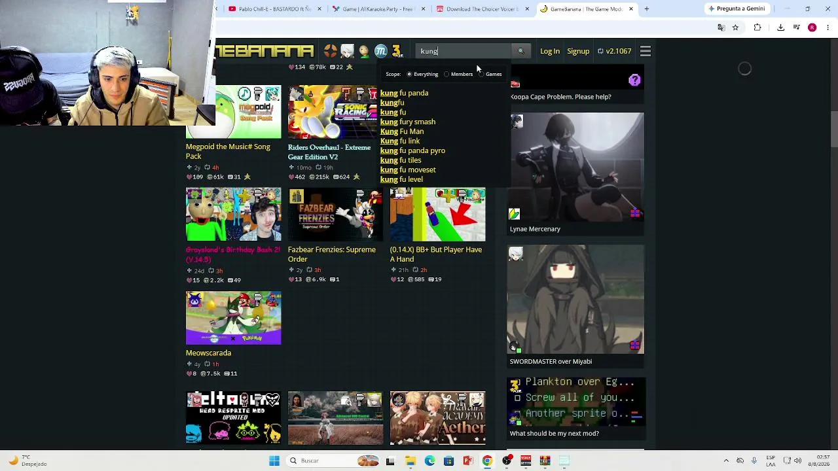Viewport: 838px width, 471px height.
Task: Open the Chrome media control icon
Action: pos(796,27)
